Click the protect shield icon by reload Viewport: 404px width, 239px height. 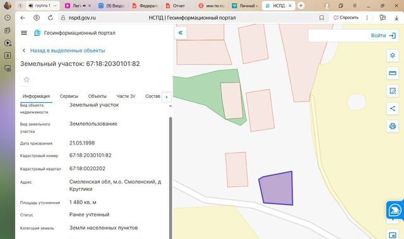(x=37, y=18)
